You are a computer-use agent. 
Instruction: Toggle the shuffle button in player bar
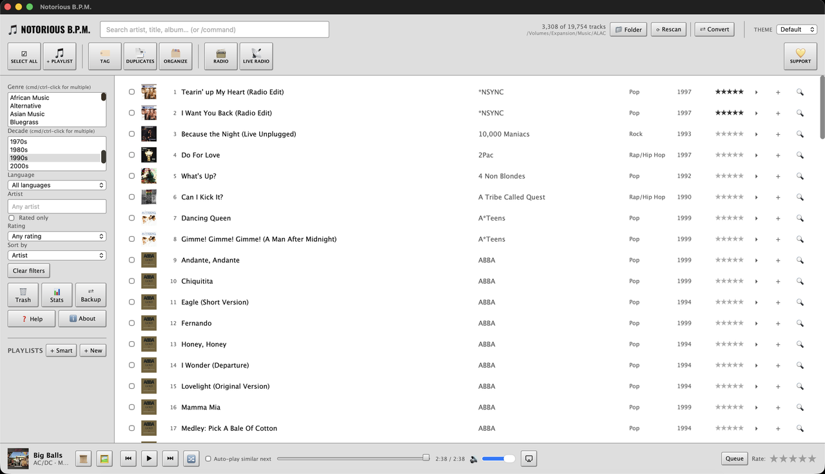[x=191, y=459]
